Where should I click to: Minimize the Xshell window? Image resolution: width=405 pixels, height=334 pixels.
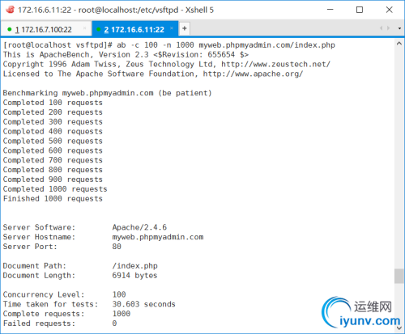[x=330, y=10]
